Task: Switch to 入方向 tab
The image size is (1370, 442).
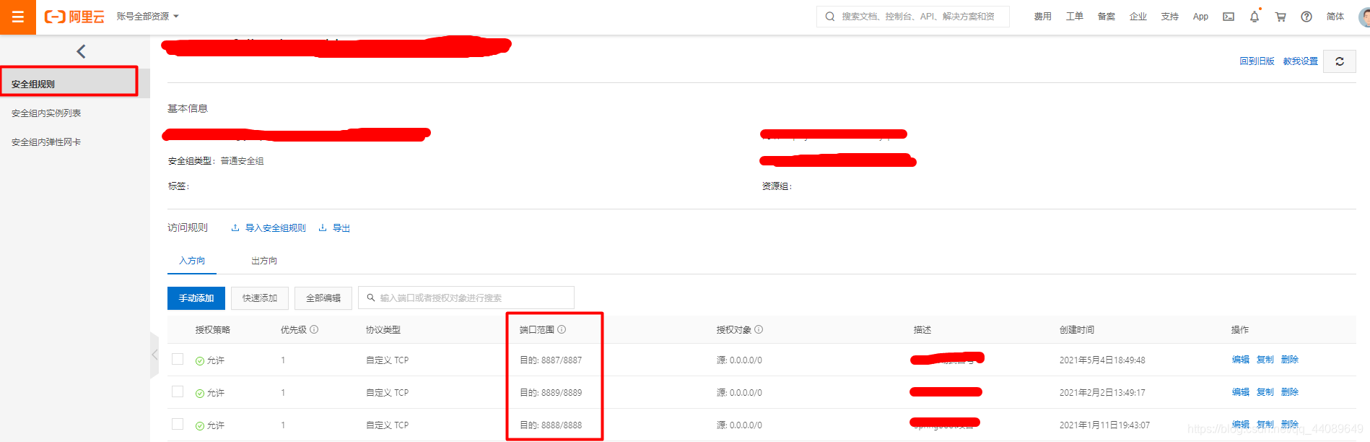Action: pos(192,261)
